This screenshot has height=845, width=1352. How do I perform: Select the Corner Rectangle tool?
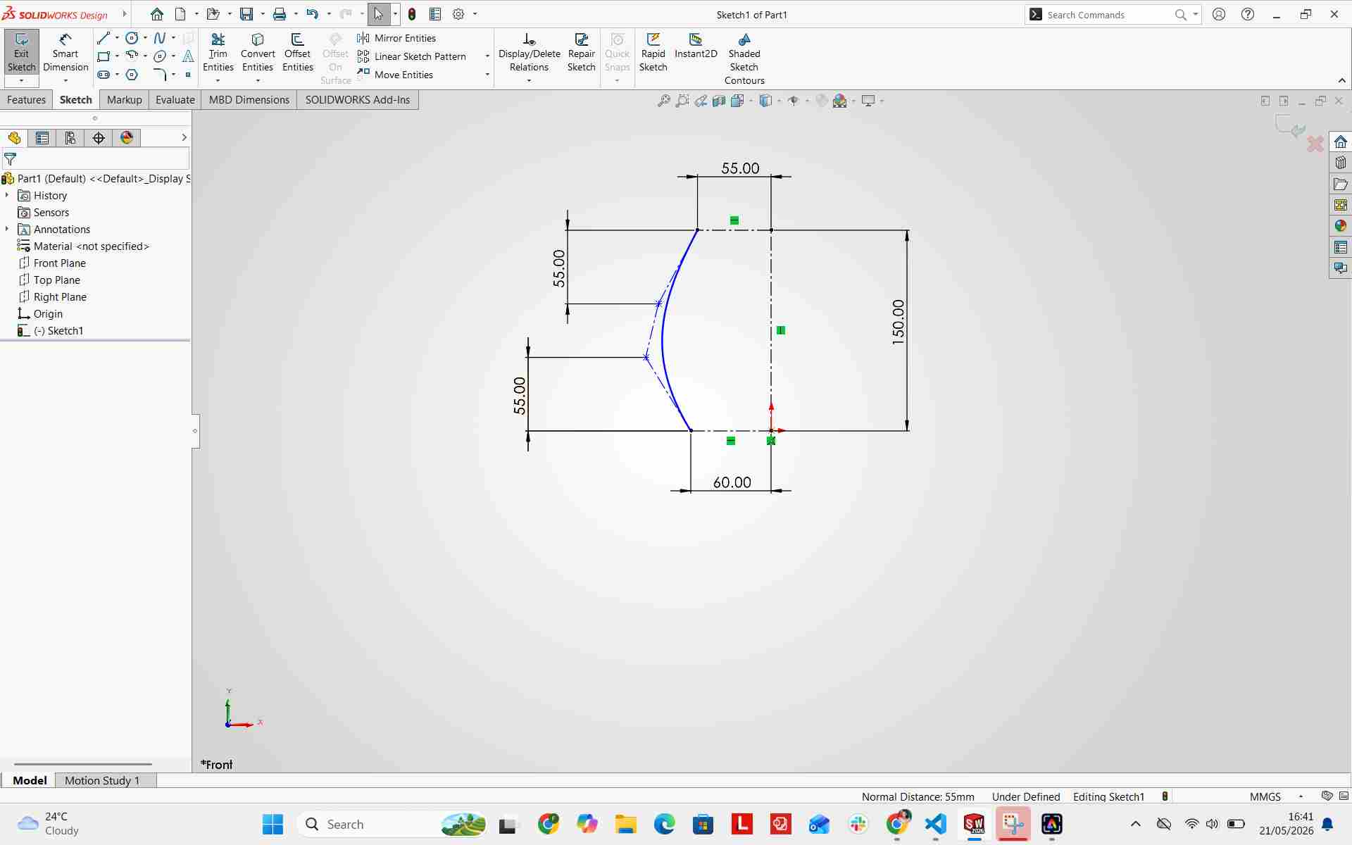click(x=104, y=56)
